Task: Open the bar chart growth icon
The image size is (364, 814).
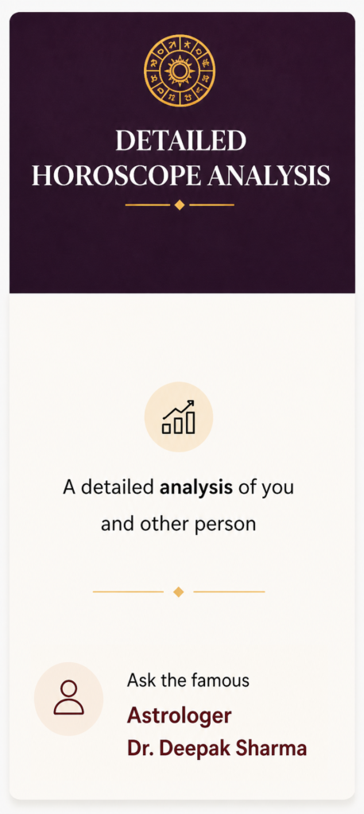Action: tap(179, 417)
